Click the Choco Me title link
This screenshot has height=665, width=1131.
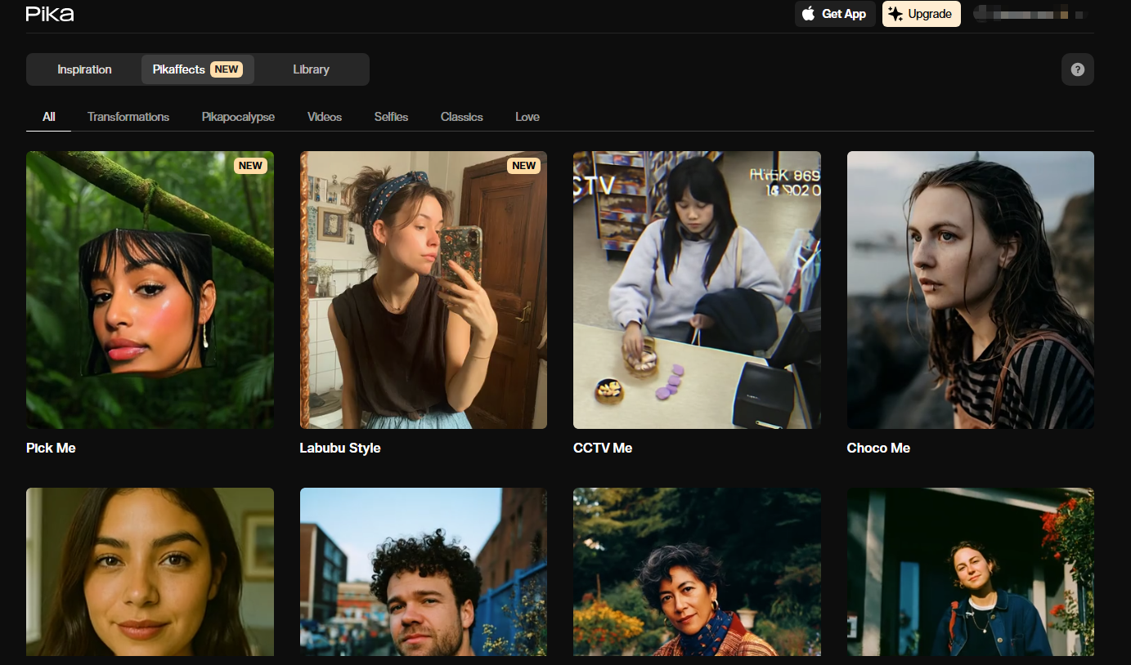point(878,448)
